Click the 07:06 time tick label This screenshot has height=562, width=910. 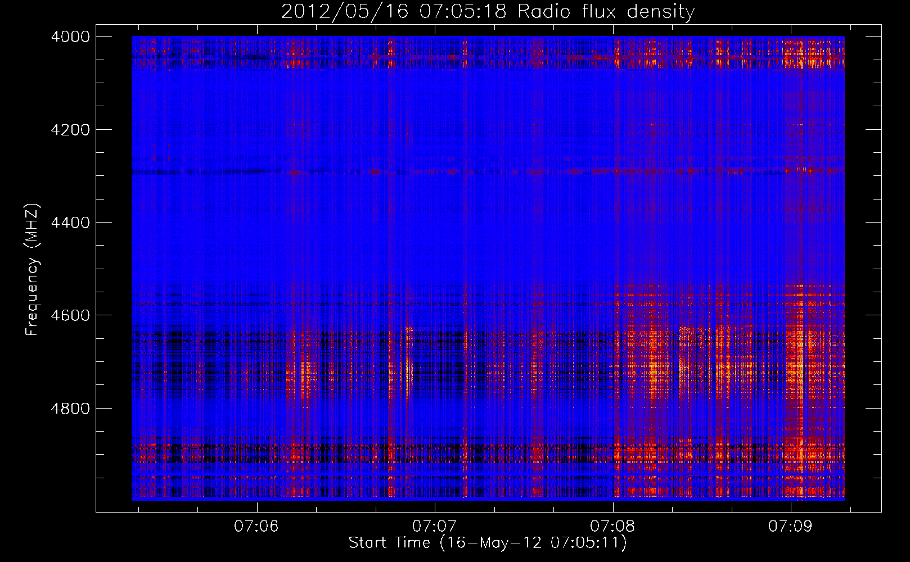(257, 527)
